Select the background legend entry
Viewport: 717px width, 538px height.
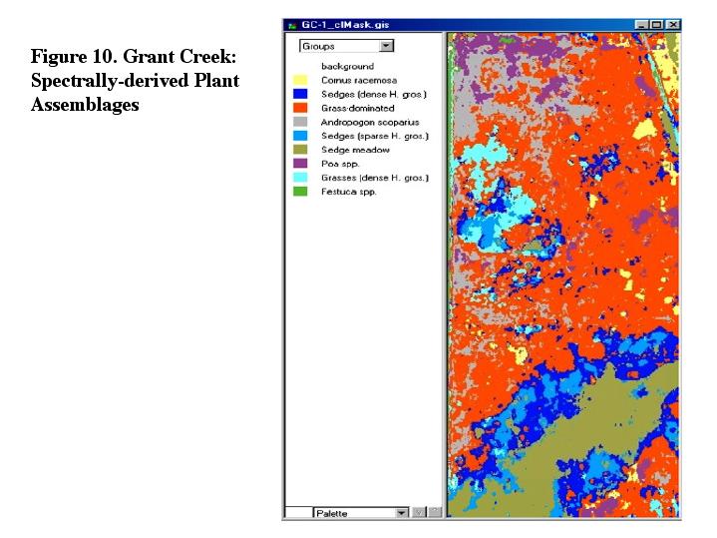click(347, 66)
